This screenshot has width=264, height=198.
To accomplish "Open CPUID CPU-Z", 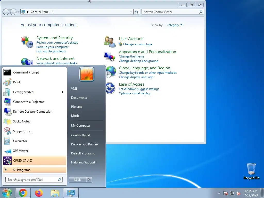I will coord(35,161).
